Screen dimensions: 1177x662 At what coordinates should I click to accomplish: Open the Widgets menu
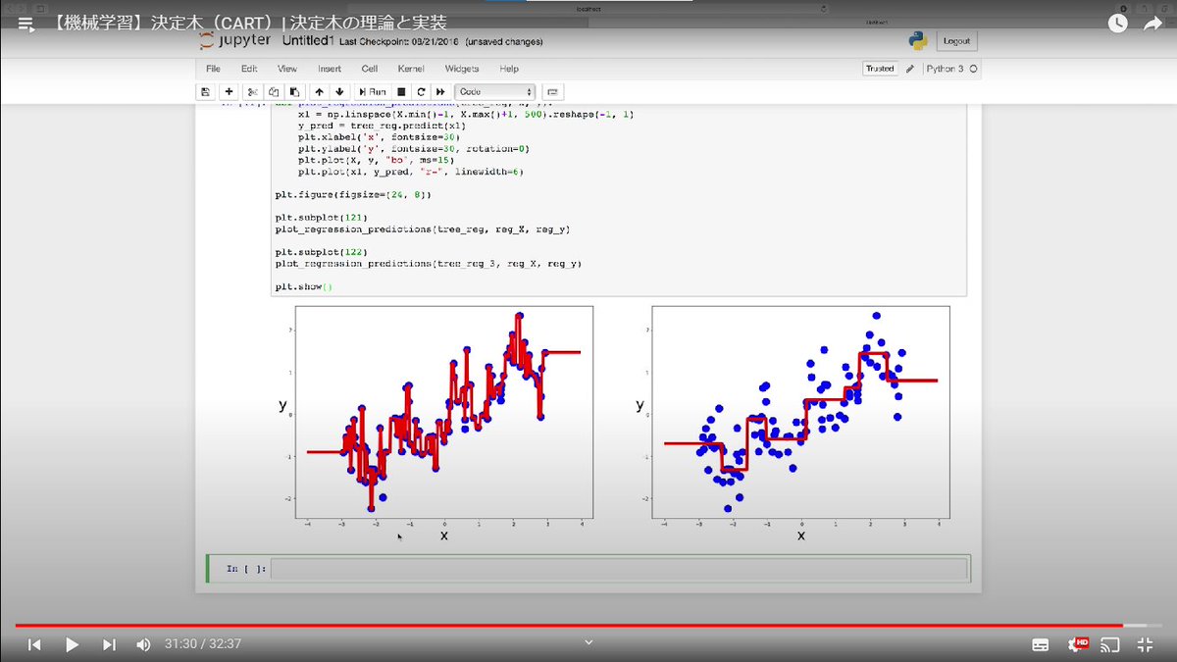(x=462, y=69)
